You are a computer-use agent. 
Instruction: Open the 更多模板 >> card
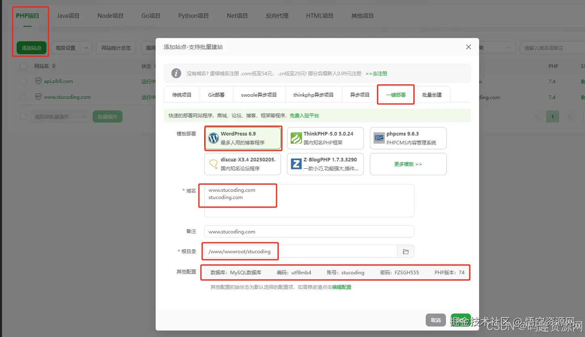click(x=408, y=164)
